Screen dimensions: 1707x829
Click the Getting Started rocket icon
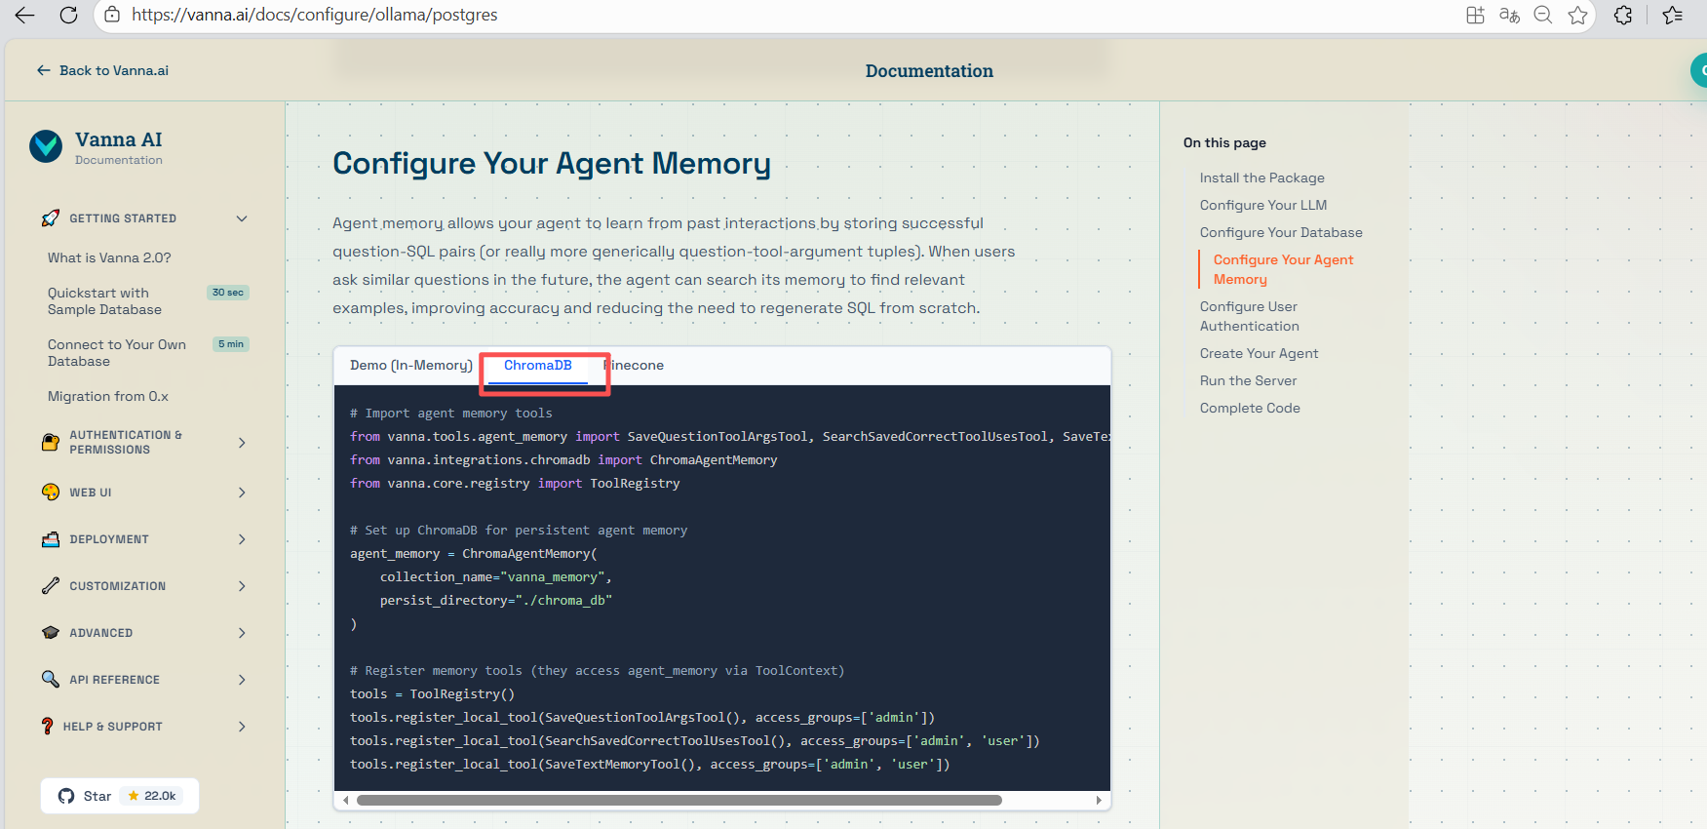[x=51, y=218]
